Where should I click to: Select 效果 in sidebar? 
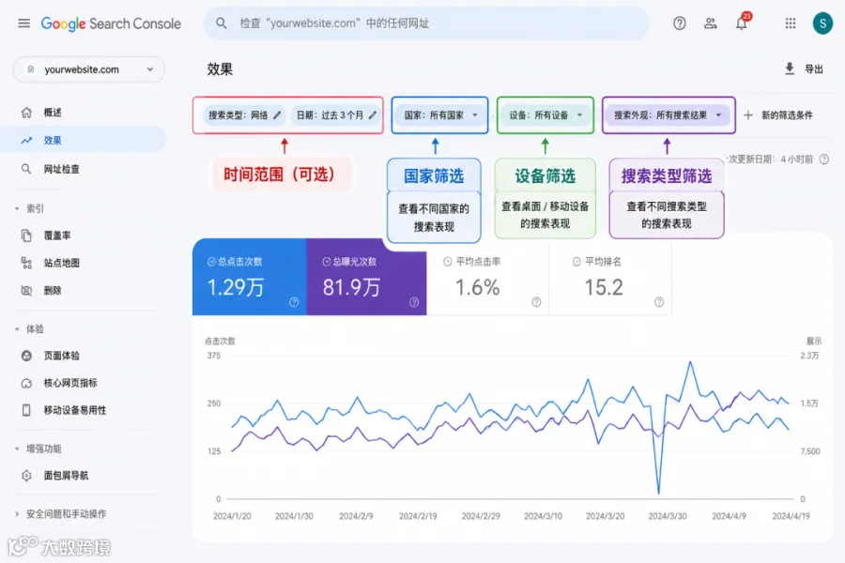point(84,140)
